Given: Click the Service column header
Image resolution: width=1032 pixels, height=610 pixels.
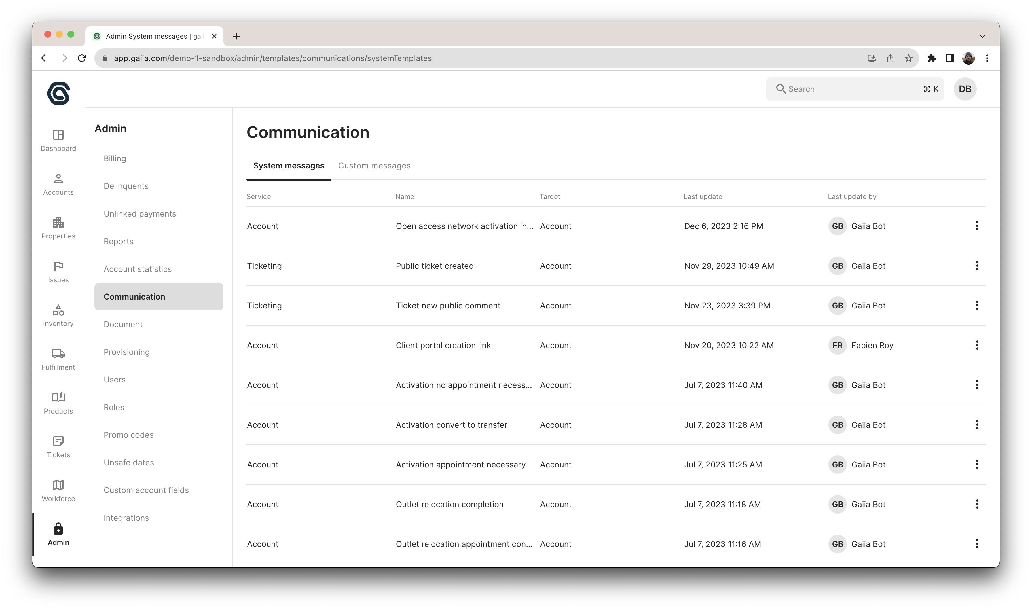Looking at the screenshot, I should pyautogui.click(x=258, y=196).
